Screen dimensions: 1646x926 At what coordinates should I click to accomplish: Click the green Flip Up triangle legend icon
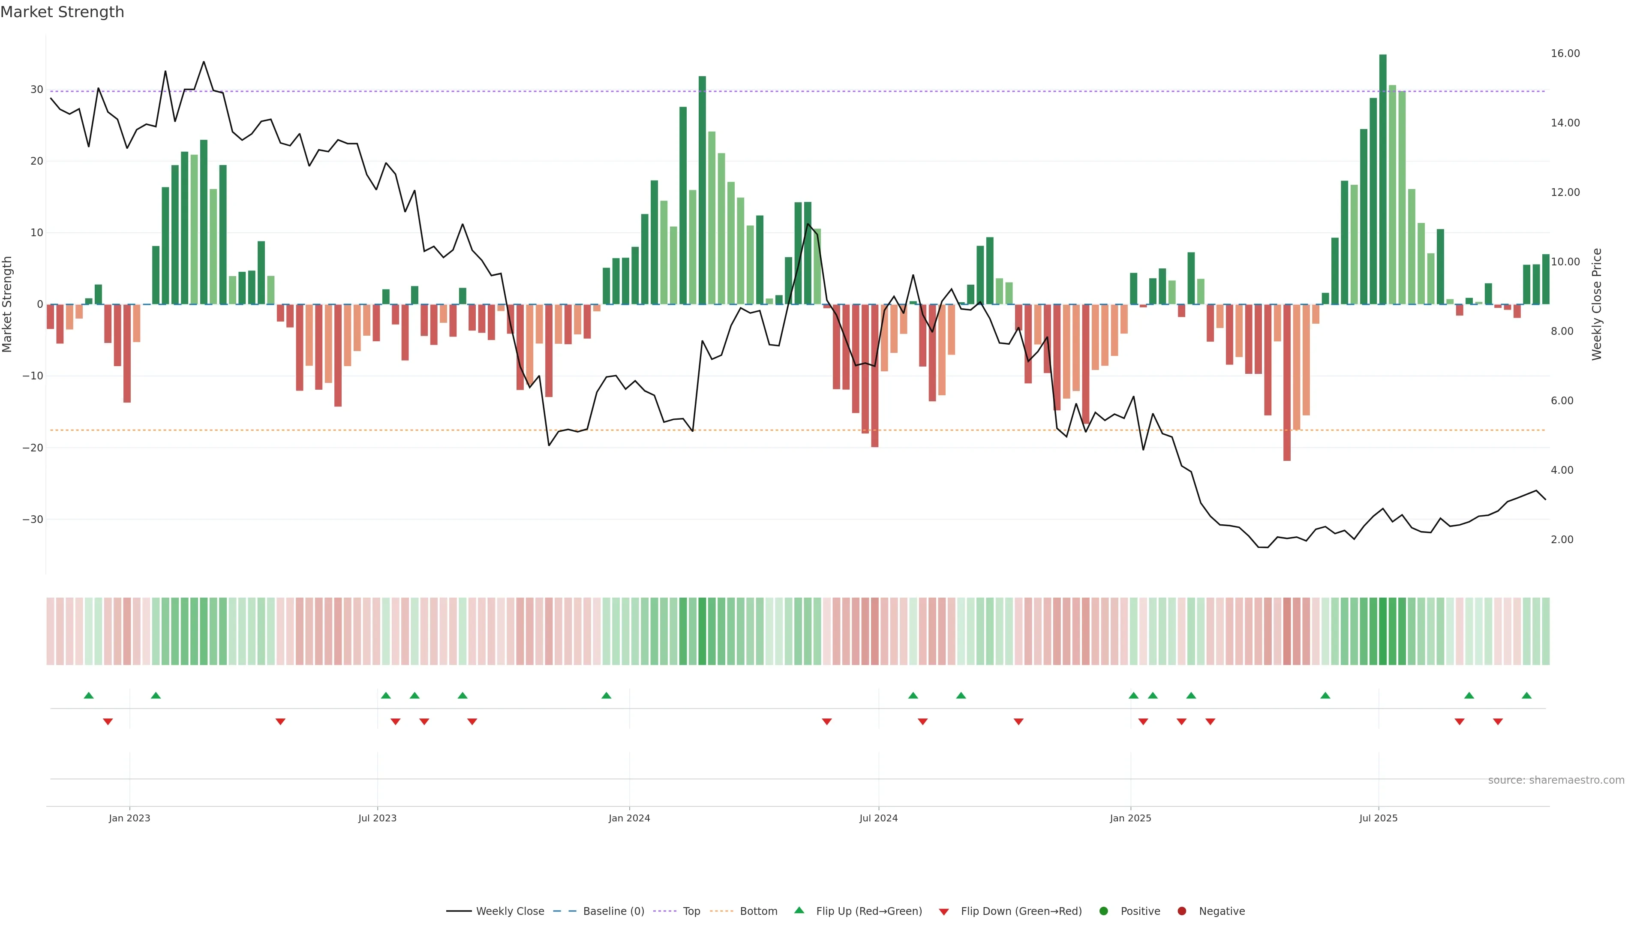coord(799,910)
